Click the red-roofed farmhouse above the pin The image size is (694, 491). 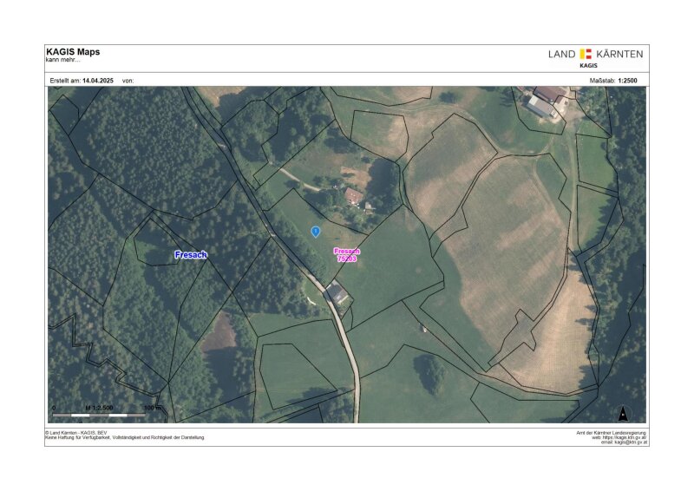[x=353, y=196]
